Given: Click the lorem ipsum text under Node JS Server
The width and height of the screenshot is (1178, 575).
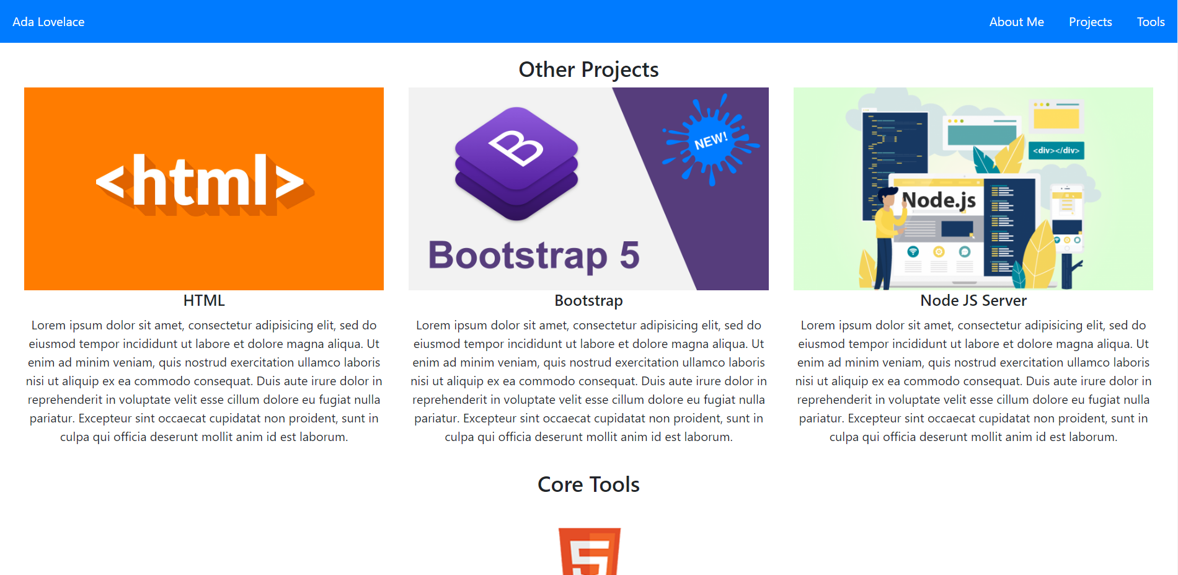Looking at the screenshot, I should [x=973, y=381].
